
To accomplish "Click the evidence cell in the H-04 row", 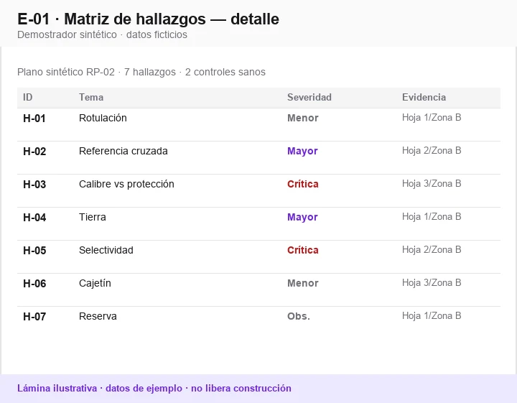I will 432,217.
